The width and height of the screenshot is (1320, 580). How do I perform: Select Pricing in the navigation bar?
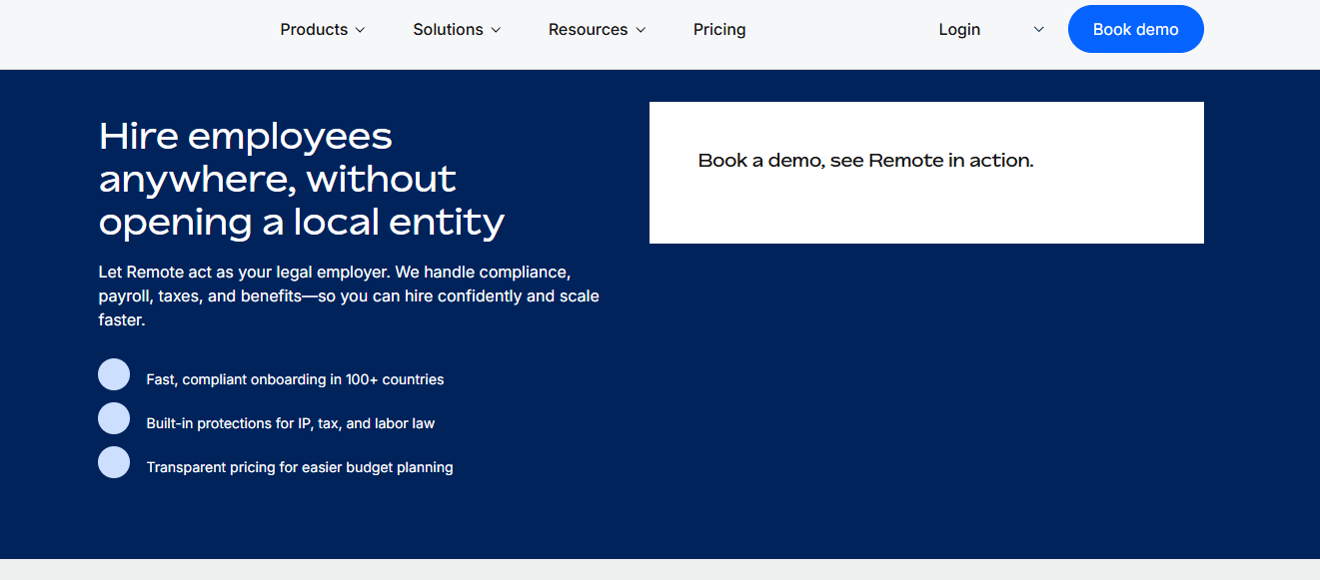(x=719, y=29)
